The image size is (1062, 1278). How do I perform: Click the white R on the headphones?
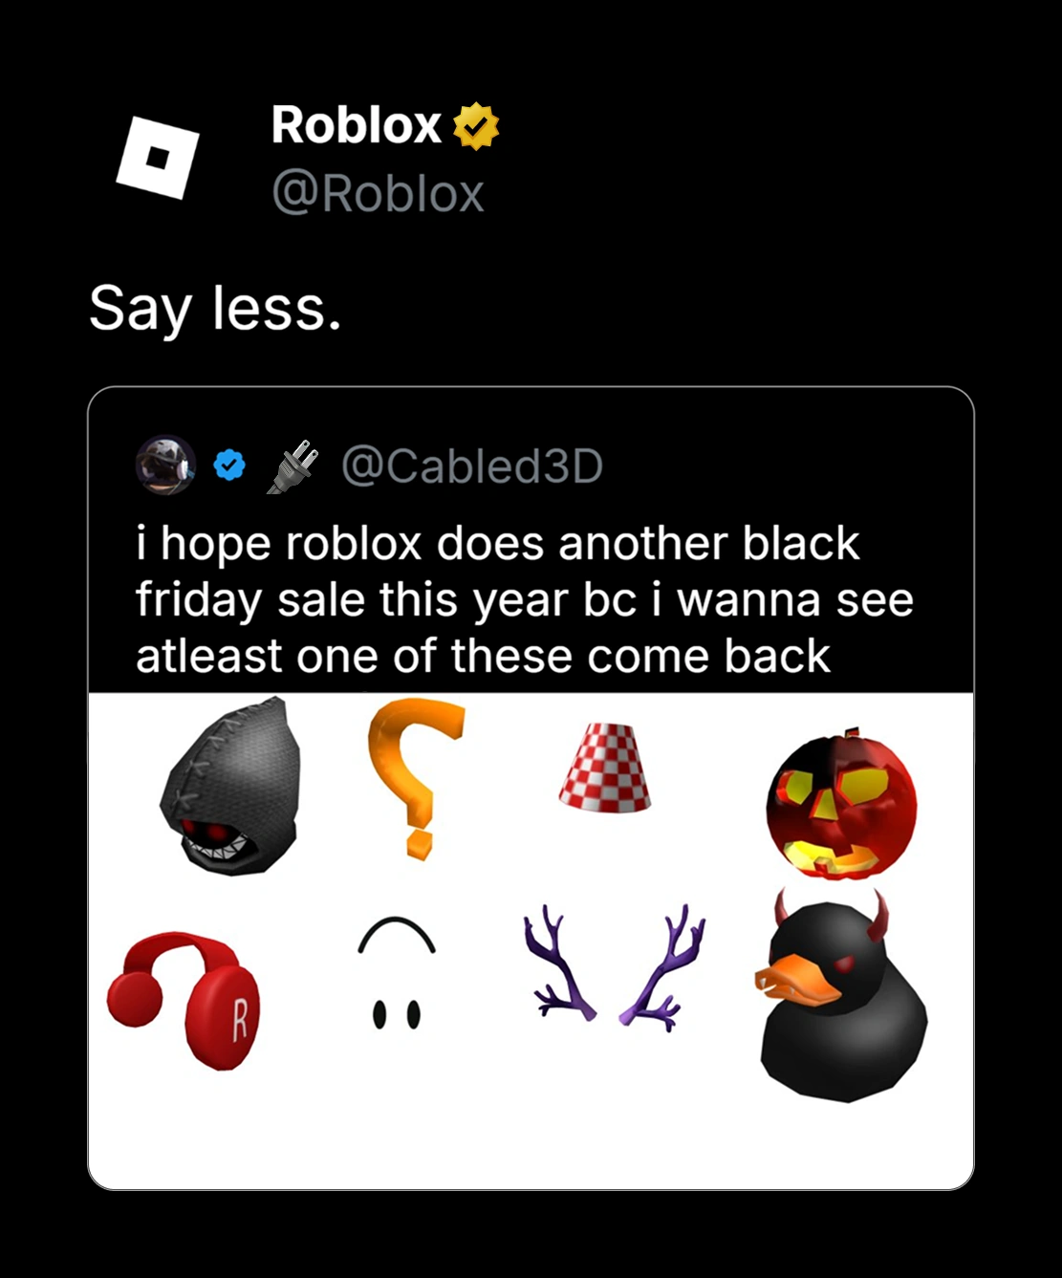click(240, 1017)
